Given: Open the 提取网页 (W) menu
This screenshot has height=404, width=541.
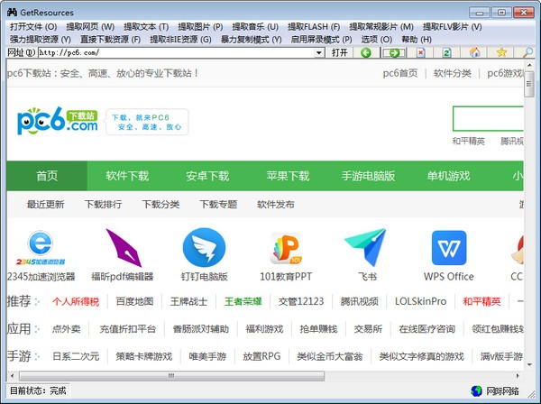Looking at the screenshot, I should [90, 26].
